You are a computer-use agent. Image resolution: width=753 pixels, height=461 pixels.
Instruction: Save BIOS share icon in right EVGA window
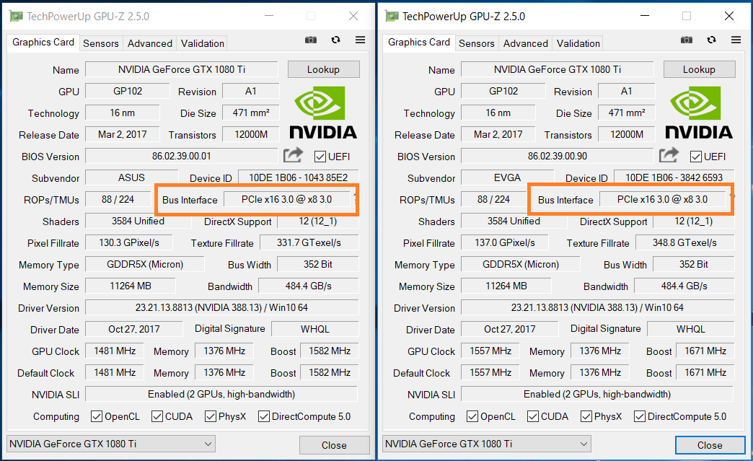pos(669,154)
